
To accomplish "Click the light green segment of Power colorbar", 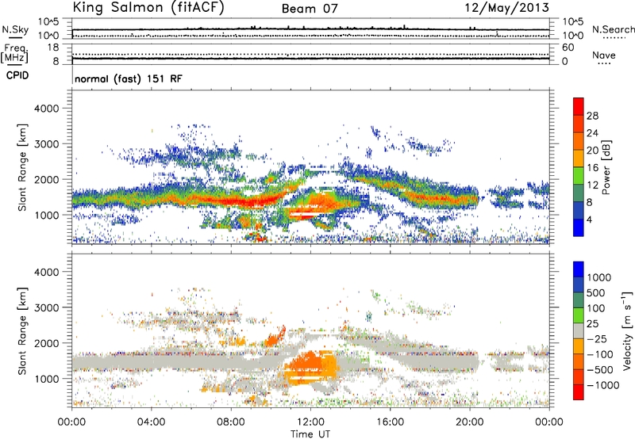I will (x=579, y=175).
